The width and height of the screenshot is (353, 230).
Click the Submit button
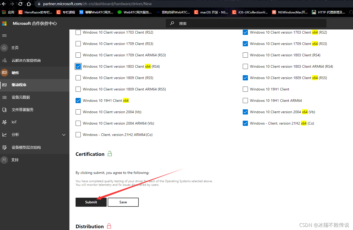pos(91,202)
